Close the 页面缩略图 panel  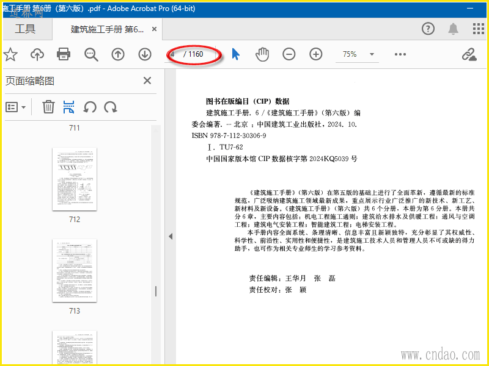pyautogui.click(x=147, y=81)
